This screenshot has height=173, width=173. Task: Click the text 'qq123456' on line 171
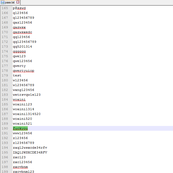(x=21, y=37)
